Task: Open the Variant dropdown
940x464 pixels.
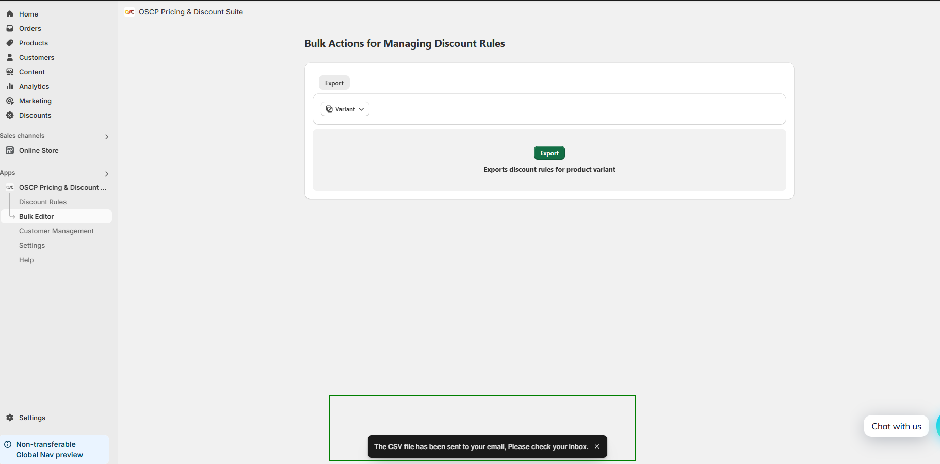Action: (345, 109)
